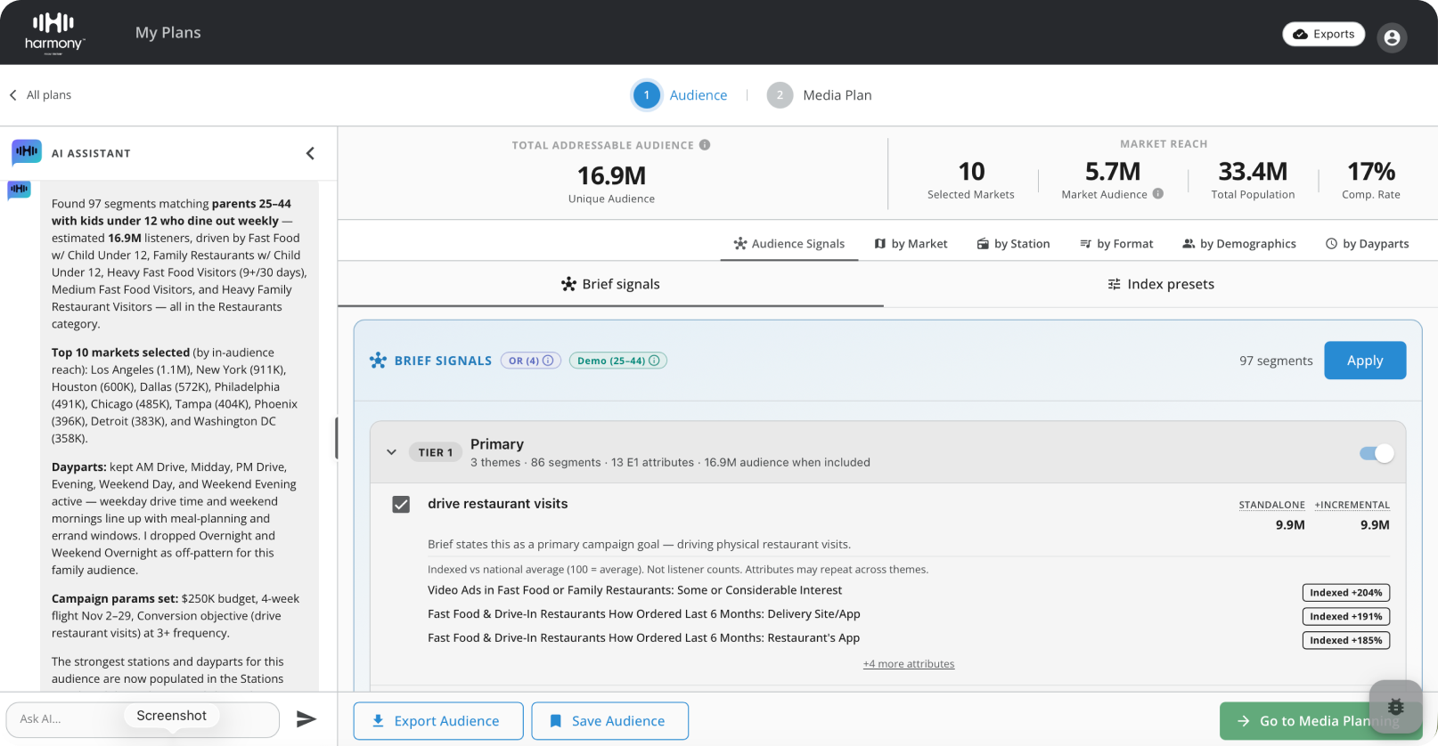The width and height of the screenshot is (1438, 746).
Task: Click the Indexed +204% badge
Action: coord(1345,593)
